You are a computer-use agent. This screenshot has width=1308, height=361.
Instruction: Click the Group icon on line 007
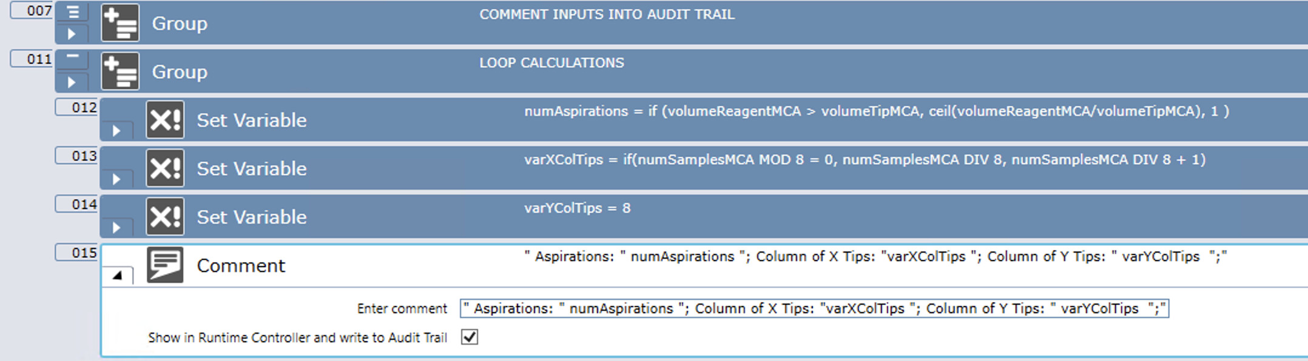tap(120, 23)
